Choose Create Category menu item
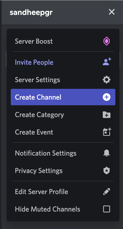Viewport: 123px width, 229px height. [63, 115]
